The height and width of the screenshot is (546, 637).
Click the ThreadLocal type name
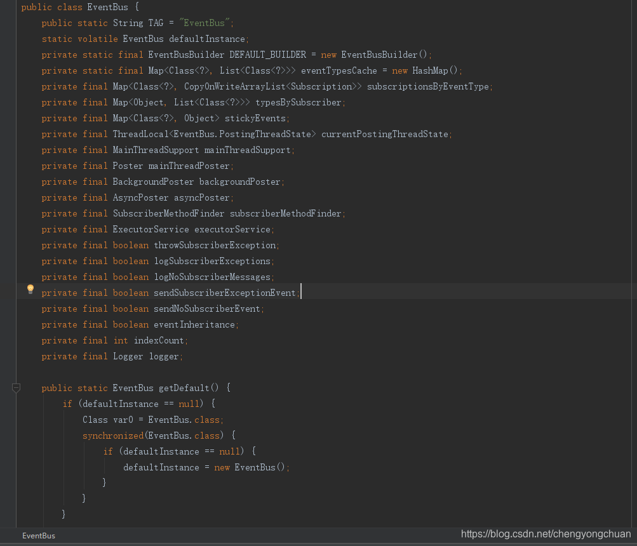pyautogui.click(x=140, y=134)
